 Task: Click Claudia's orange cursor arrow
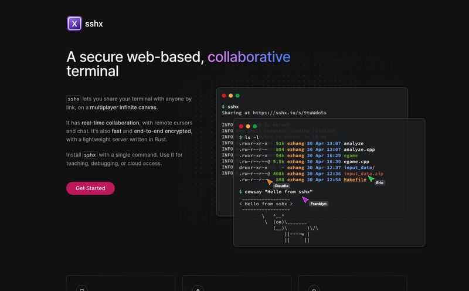tap(270, 182)
